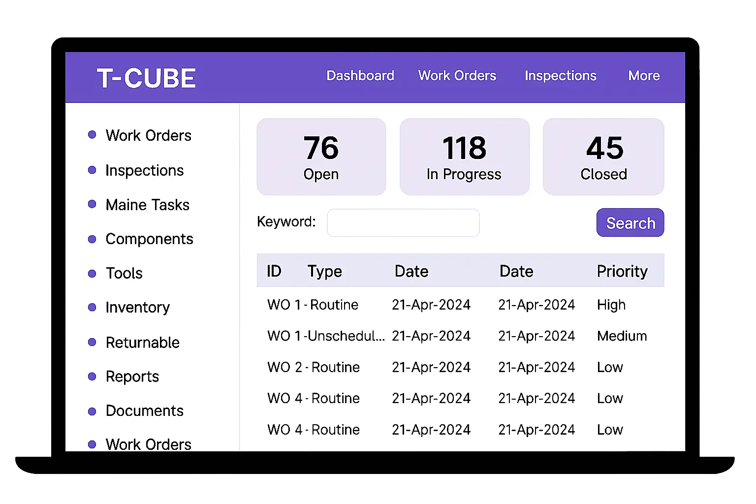Image resolution: width=756 pixels, height=504 pixels.
Task: Open Documents from the sidebar
Action: 144,411
